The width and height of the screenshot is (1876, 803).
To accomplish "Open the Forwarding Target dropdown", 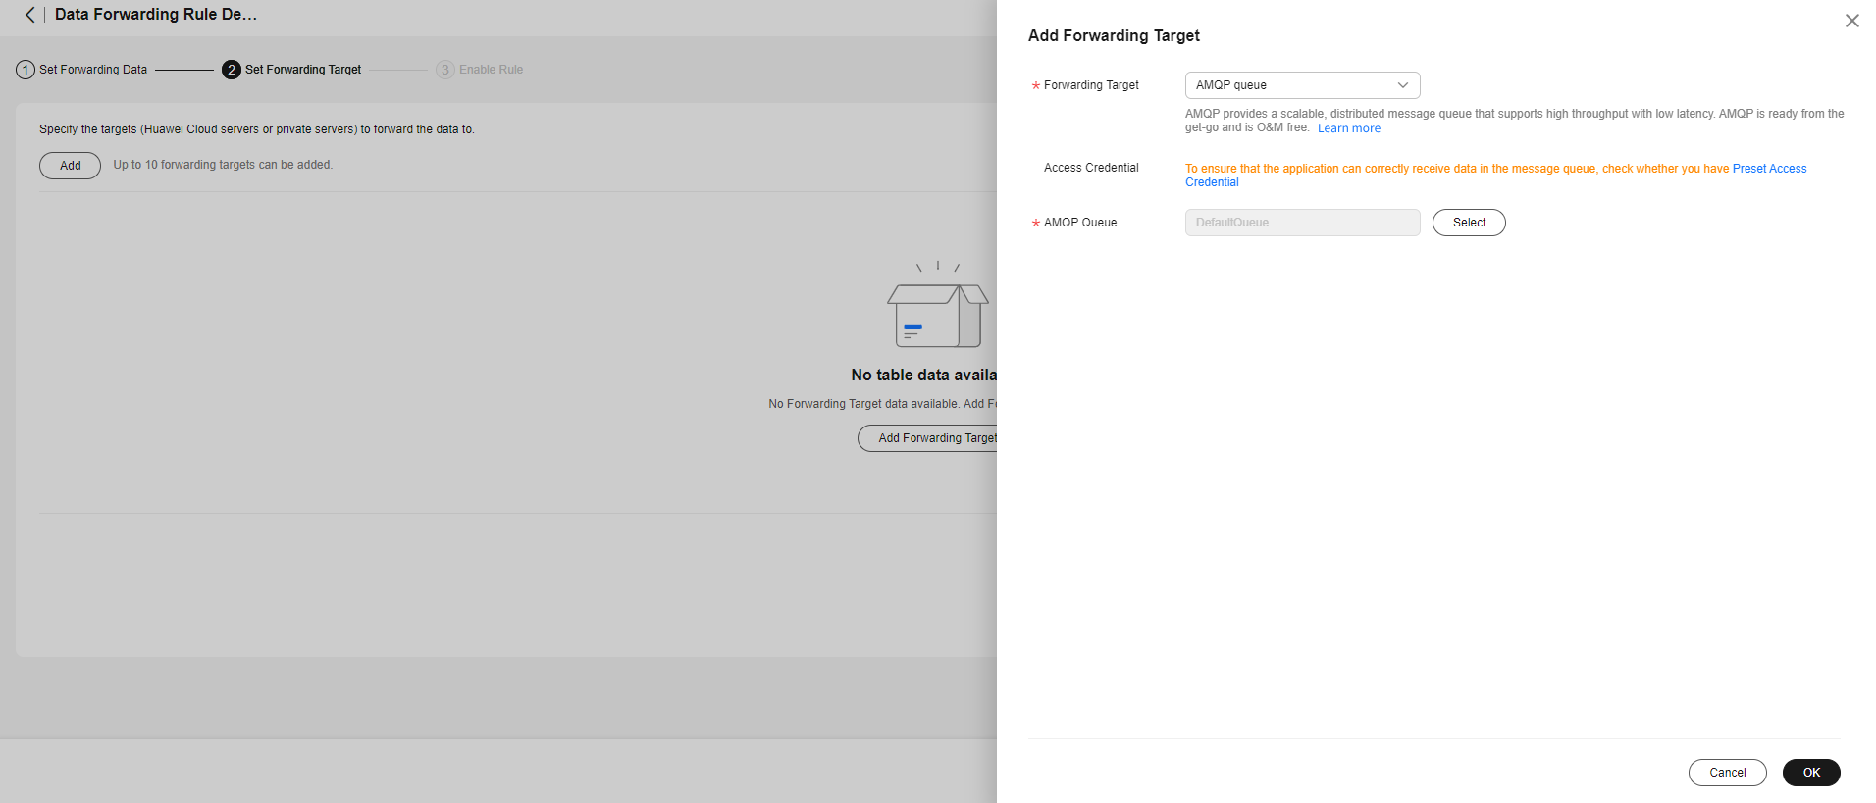I will pos(1302,85).
